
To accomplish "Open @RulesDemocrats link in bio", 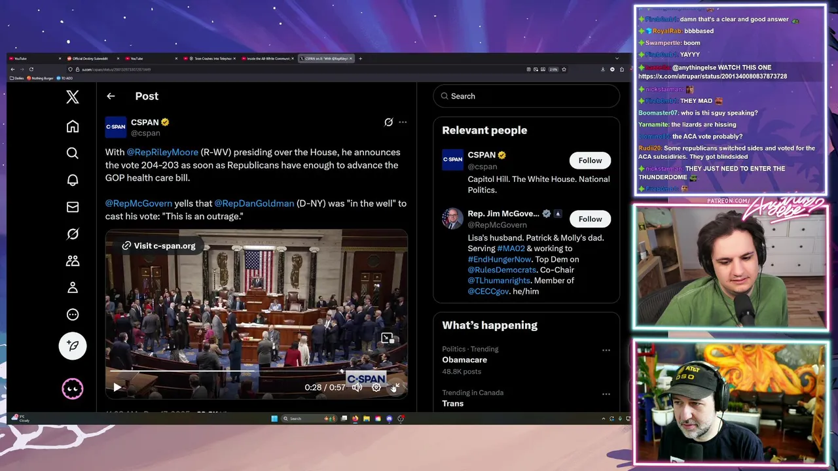I will pyautogui.click(x=501, y=270).
